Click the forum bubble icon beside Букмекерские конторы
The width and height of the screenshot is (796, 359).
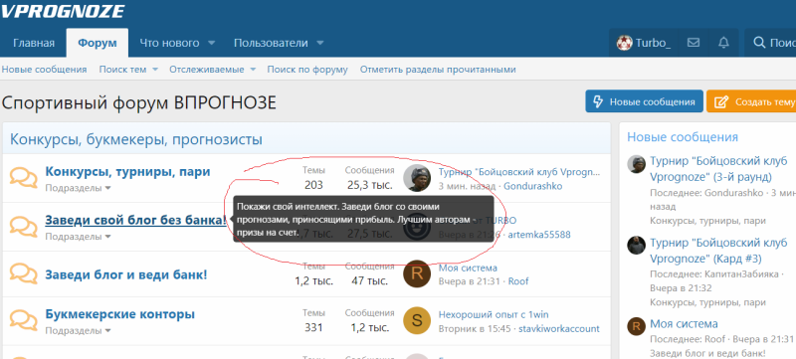23,320
